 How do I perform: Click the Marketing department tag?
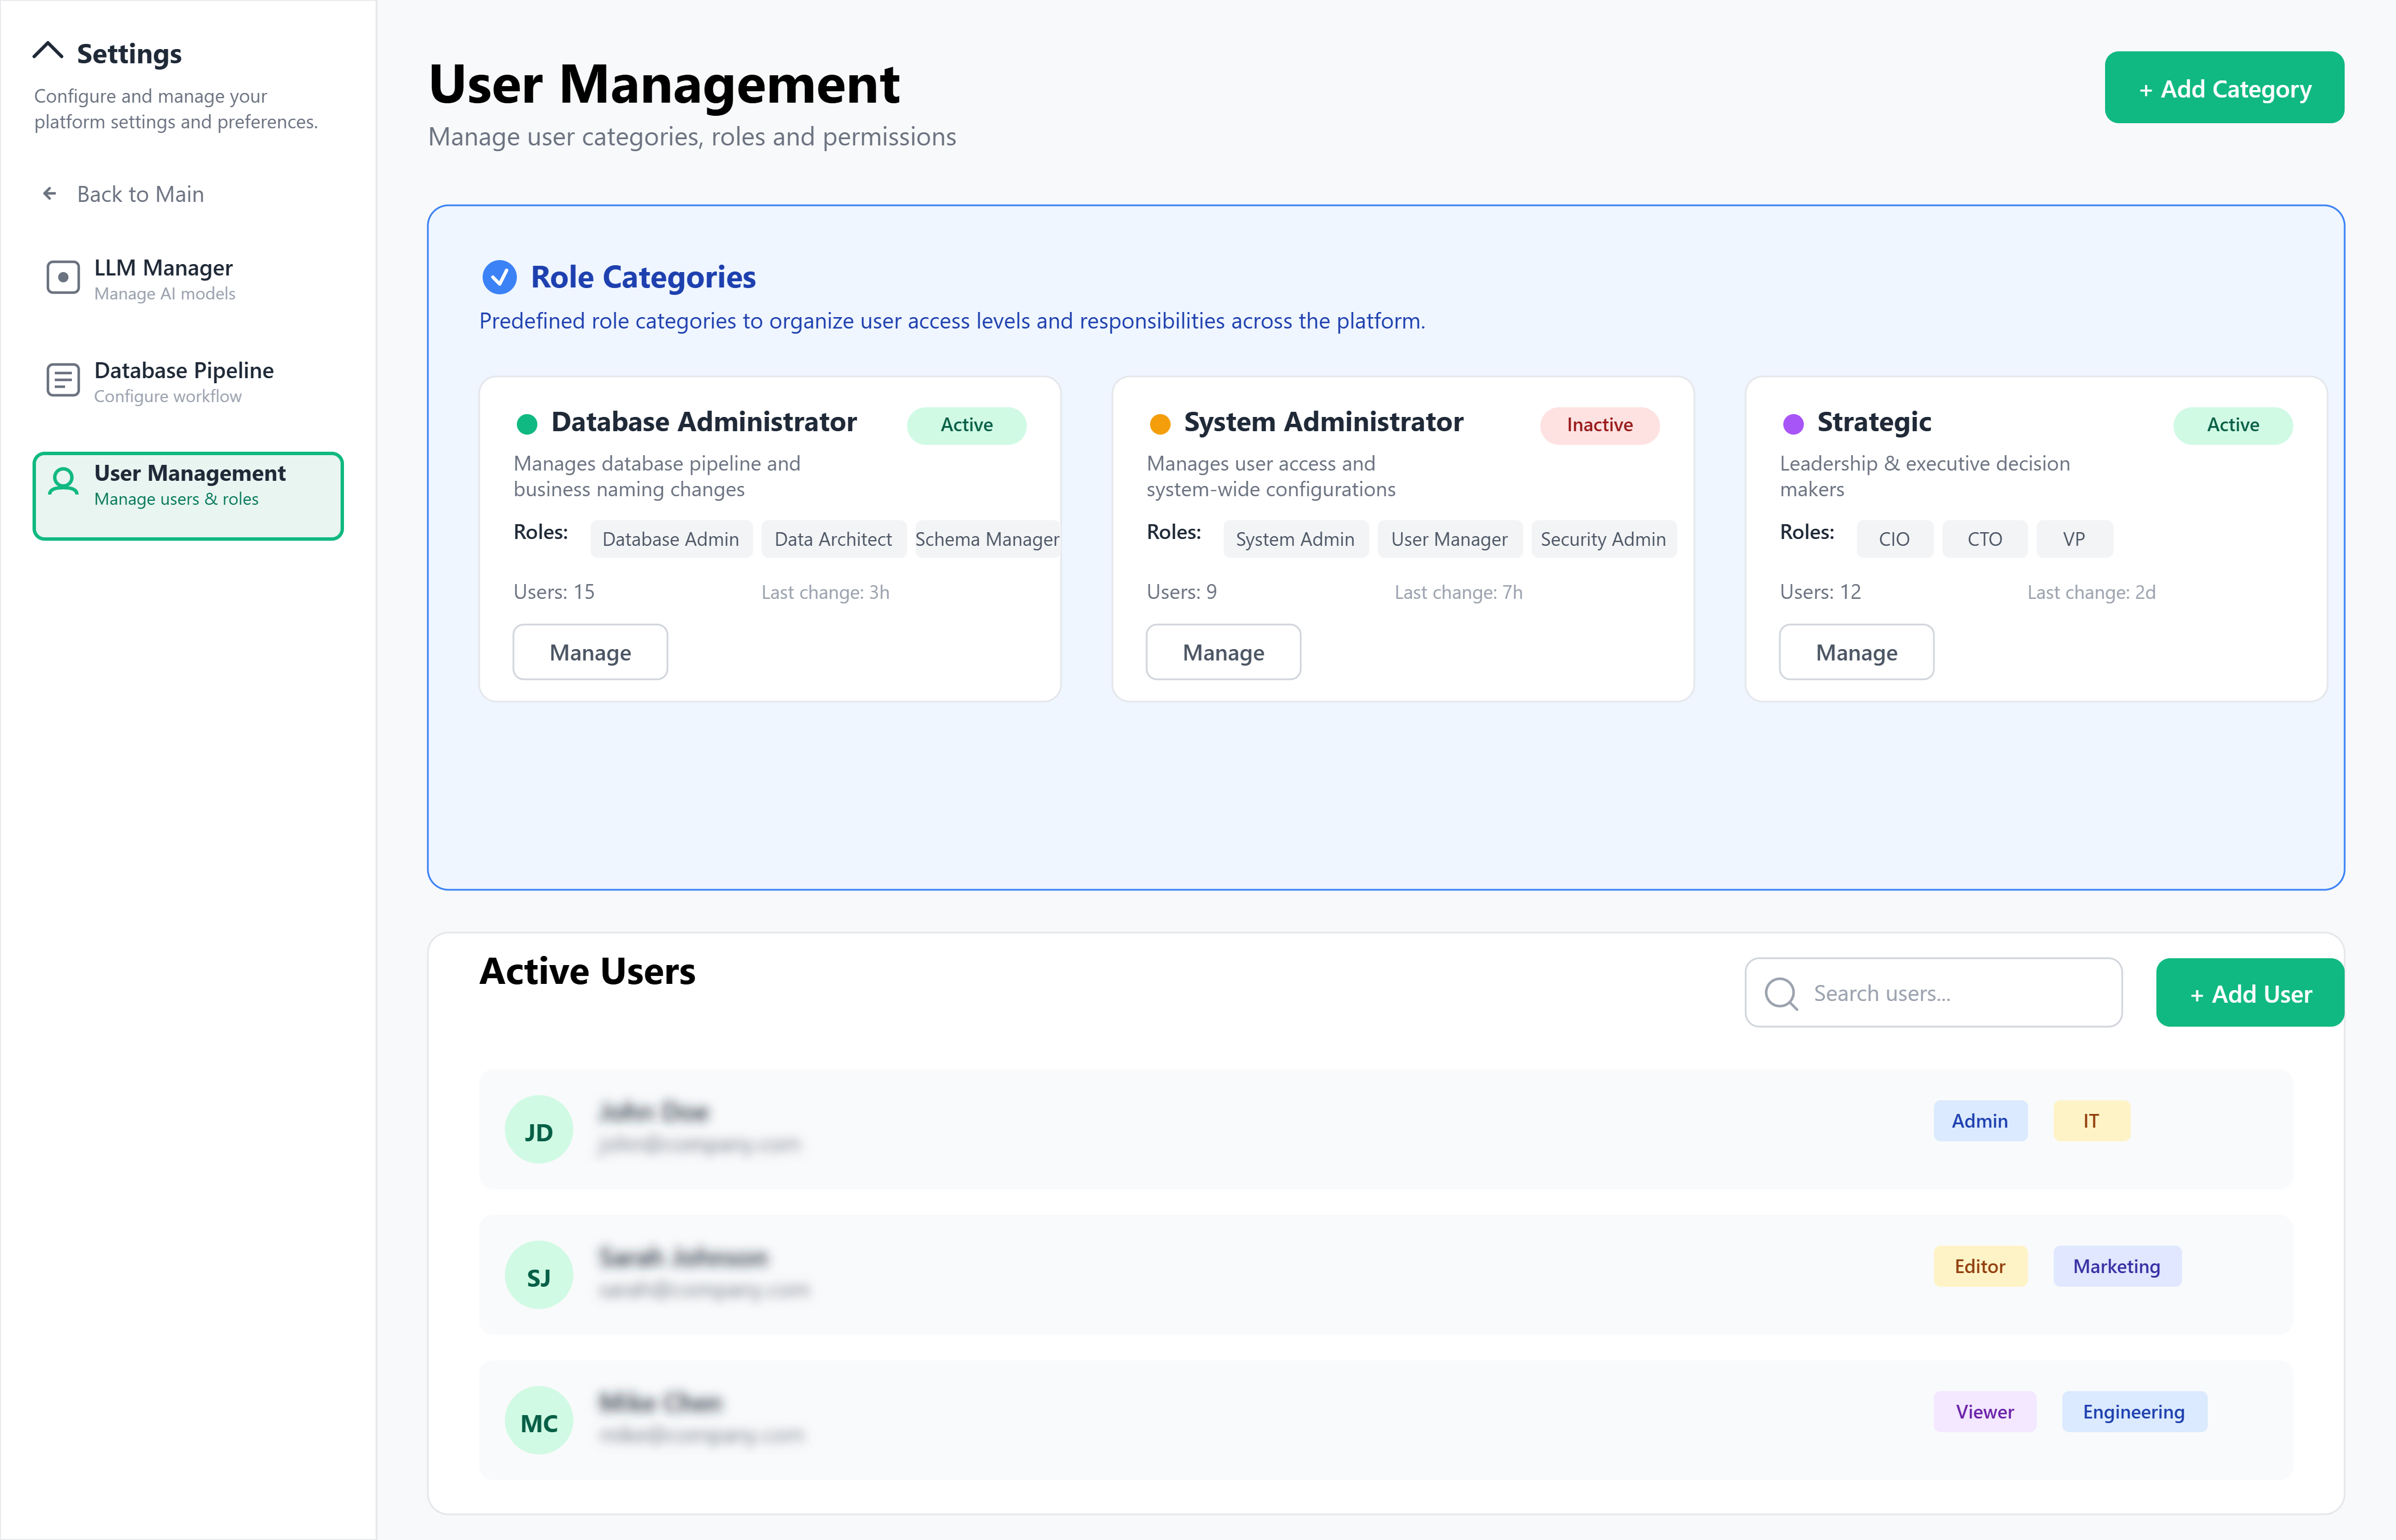2117,1267
